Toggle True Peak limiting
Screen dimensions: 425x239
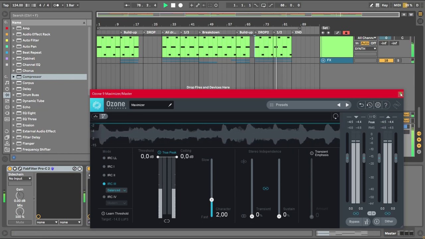tap(167, 152)
